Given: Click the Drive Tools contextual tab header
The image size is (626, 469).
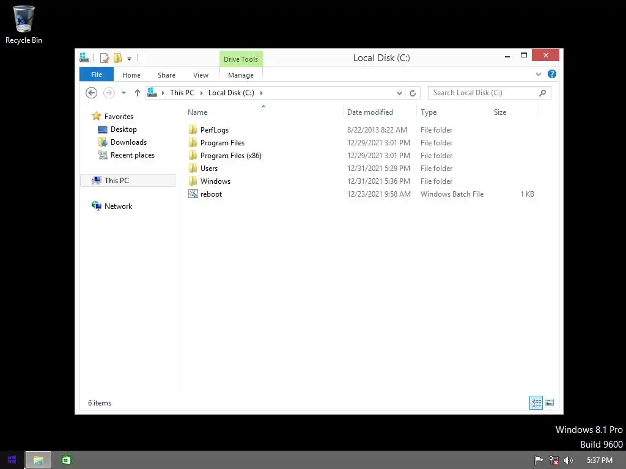Looking at the screenshot, I should (241, 59).
